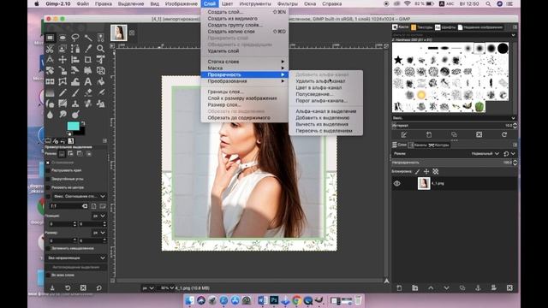Viewport: 548px width, 308px height.
Task: Select the Scissors Select tool
Action: [x=50, y=49]
